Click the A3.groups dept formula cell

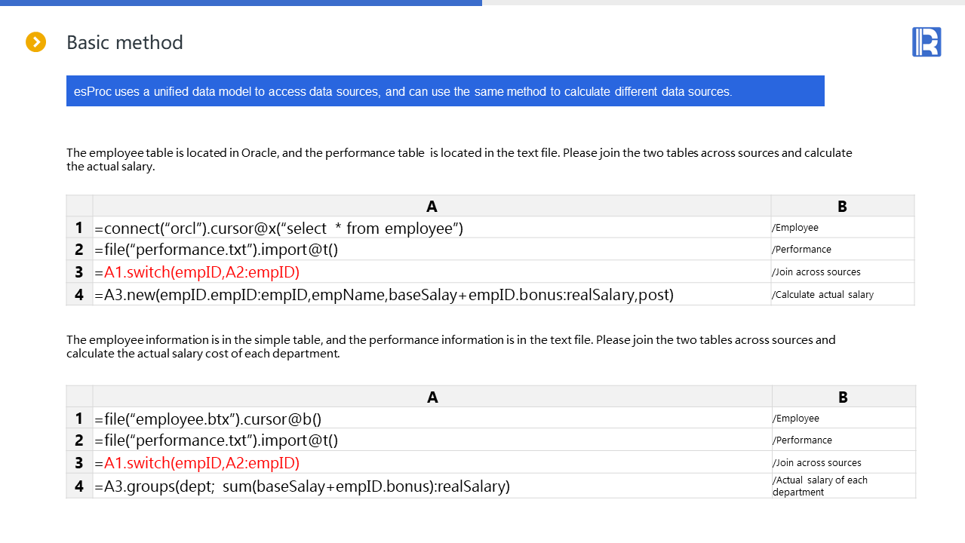[x=303, y=486]
